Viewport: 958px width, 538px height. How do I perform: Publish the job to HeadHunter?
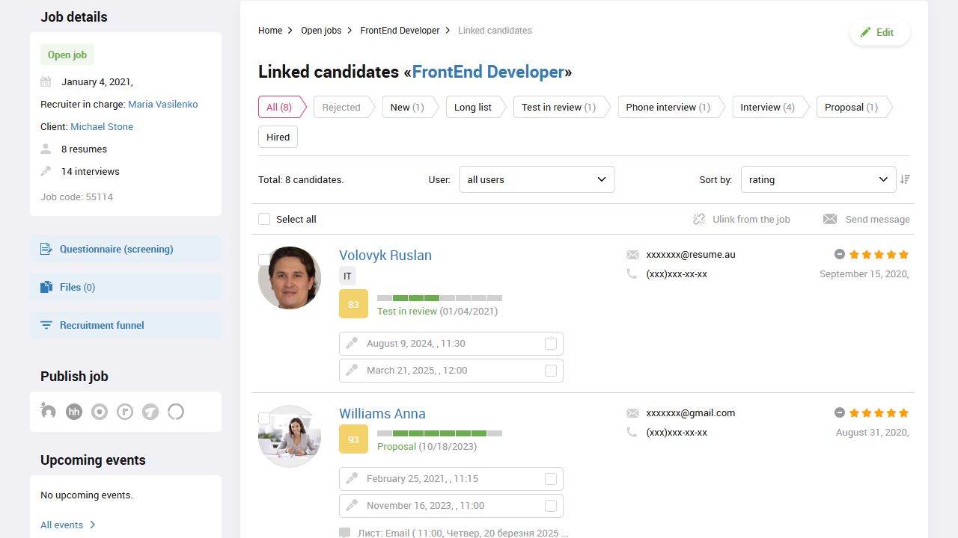point(73,411)
